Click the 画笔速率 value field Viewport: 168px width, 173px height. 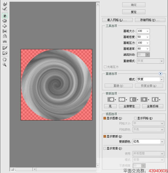coord(142,49)
